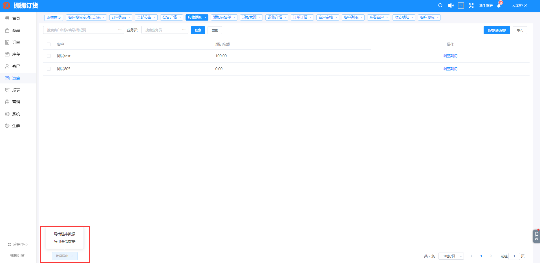
Task: Open the 搜索业务员 salesperson selector
Action: (164, 30)
